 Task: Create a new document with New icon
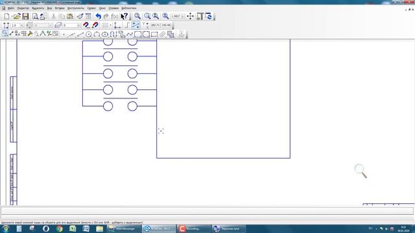[6, 16]
